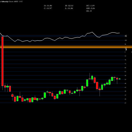Click the 101 price axis label
The height and width of the screenshot is (132, 132).
click(x=126, y=40)
